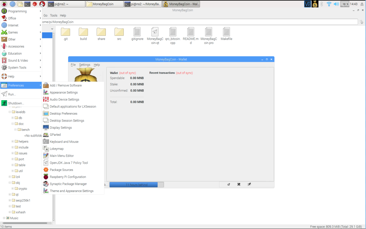Click the CPU usage monitor in tray
The height and width of the screenshot is (229, 366).
[x=345, y=4]
